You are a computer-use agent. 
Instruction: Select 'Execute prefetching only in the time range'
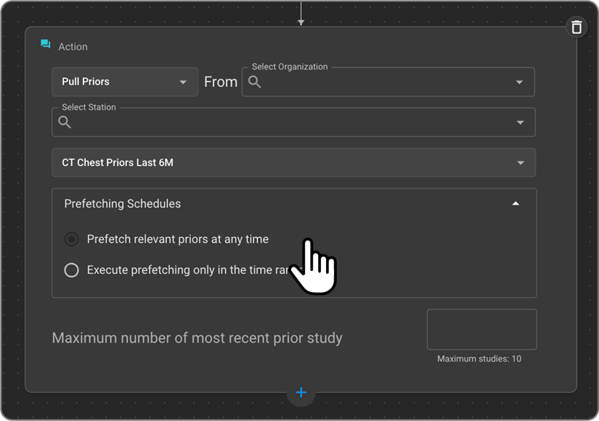tap(71, 270)
